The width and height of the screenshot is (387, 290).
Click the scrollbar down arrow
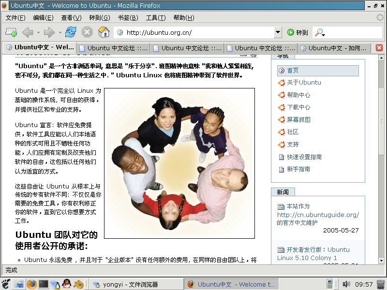(x=381, y=261)
